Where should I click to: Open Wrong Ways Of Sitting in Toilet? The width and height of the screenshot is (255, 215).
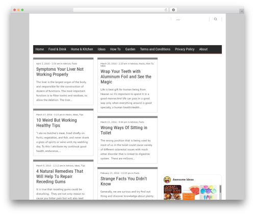point(124,130)
